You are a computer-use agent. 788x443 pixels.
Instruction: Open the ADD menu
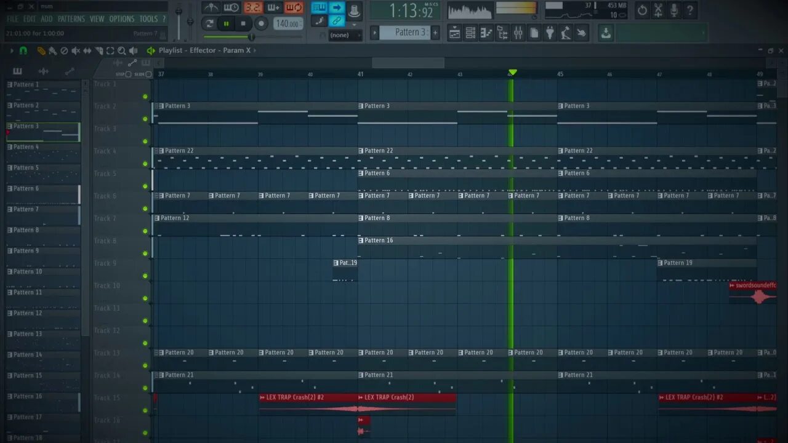pos(47,19)
